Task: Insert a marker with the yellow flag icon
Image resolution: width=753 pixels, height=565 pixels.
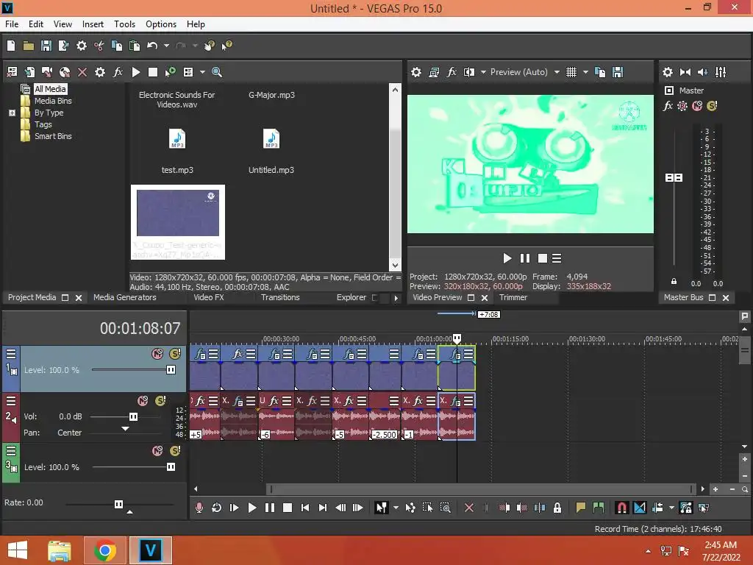Action: point(581,508)
